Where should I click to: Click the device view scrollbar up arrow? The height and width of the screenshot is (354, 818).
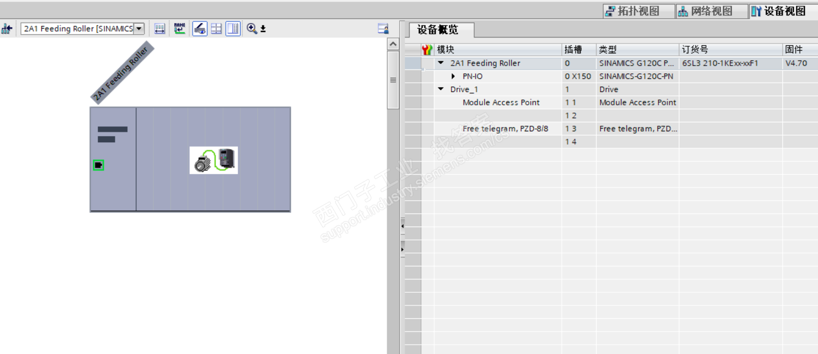[393, 44]
